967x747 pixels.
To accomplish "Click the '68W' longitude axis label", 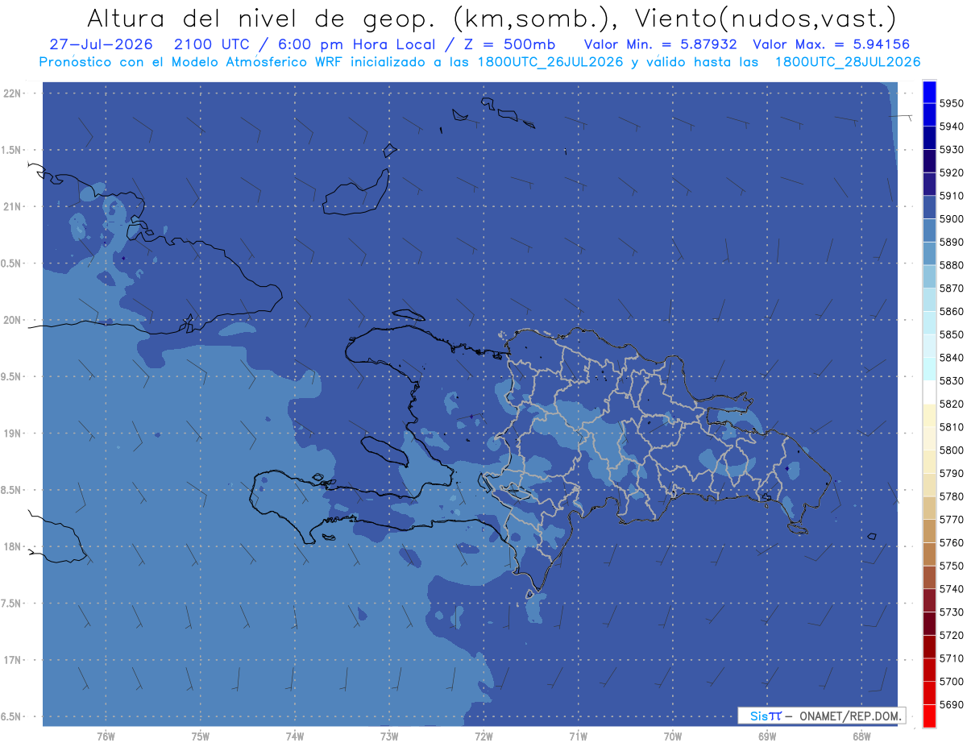I will point(861,736).
